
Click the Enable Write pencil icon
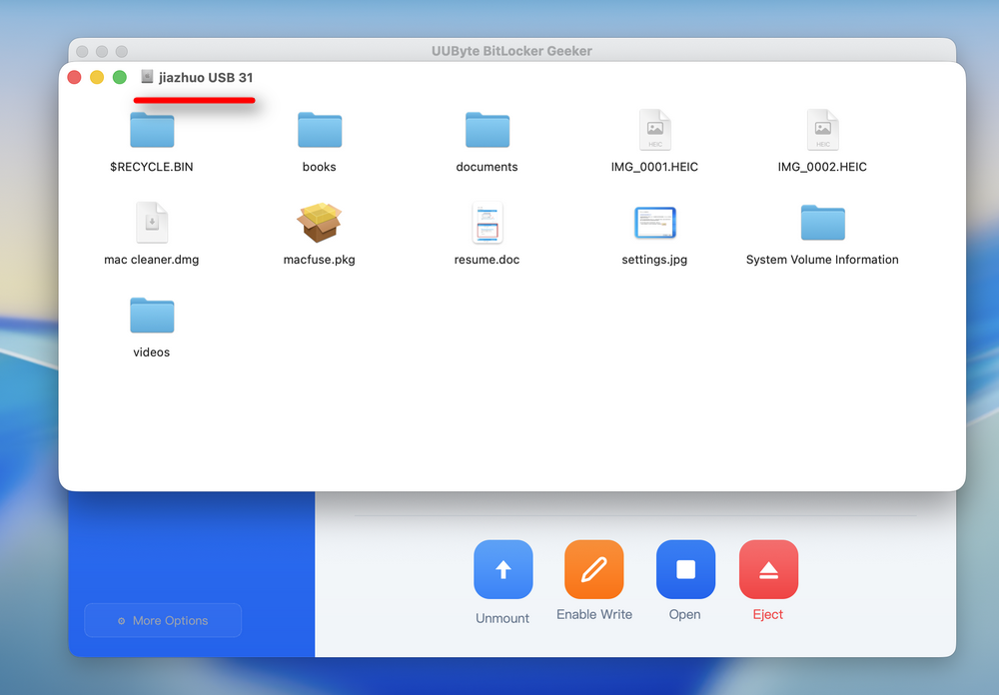click(594, 569)
